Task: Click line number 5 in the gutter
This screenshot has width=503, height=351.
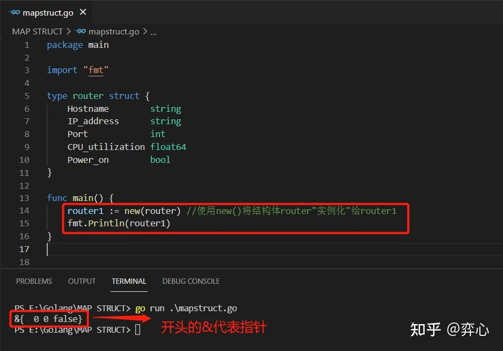Action: tap(27, 96)
